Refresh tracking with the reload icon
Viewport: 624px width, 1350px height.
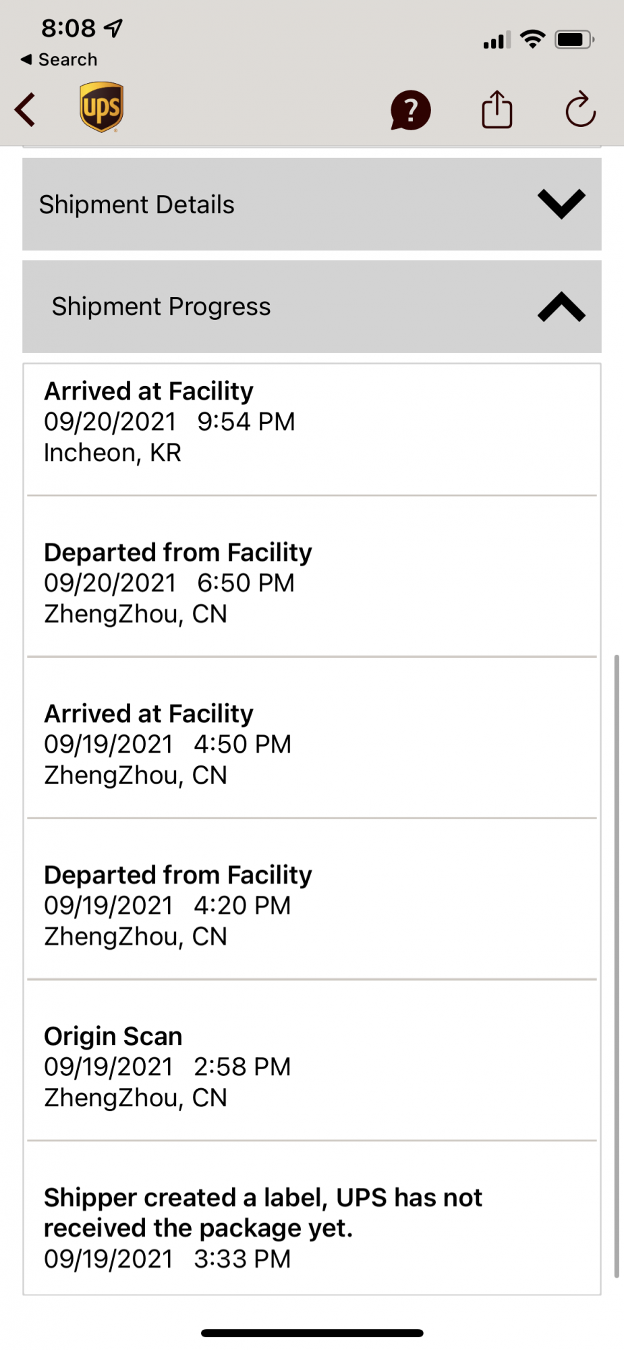pos(580,109)
